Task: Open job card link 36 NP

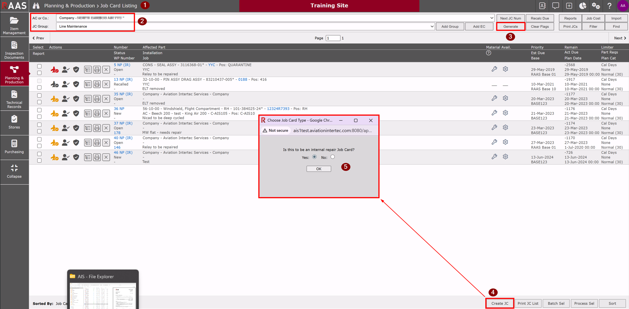Action: (x=119, y=109)
